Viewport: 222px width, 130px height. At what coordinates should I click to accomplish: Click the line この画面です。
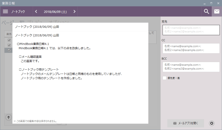coord(31,61)
